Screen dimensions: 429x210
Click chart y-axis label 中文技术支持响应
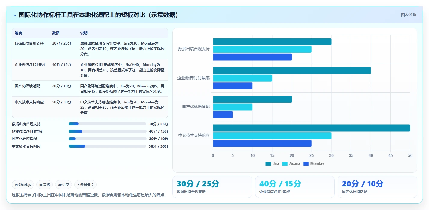[x=194, y=136]
